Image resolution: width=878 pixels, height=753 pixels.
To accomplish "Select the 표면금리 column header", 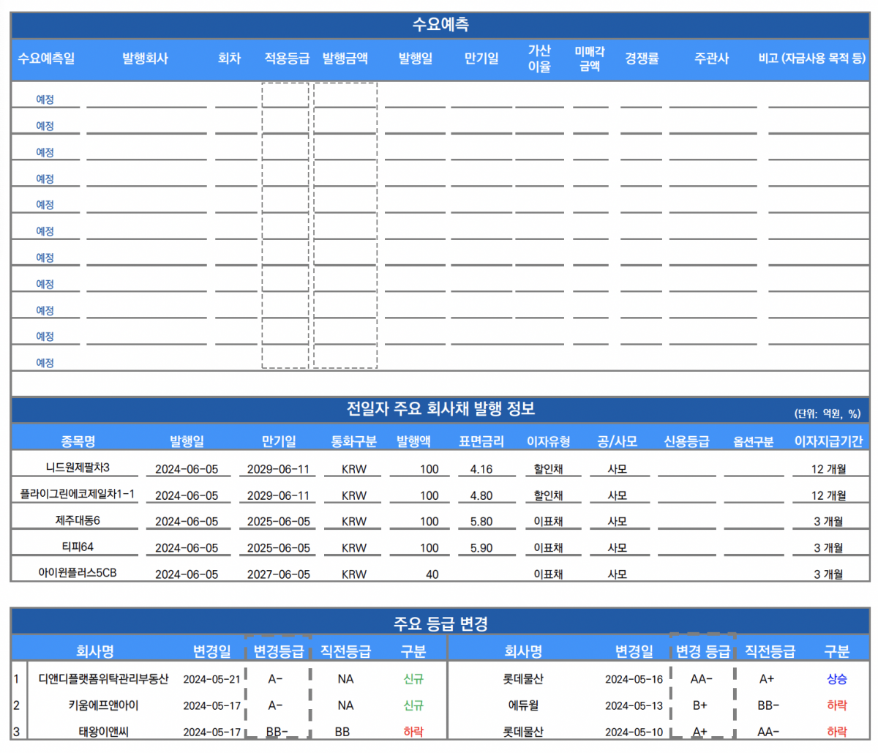I will (x=481, y=441).
